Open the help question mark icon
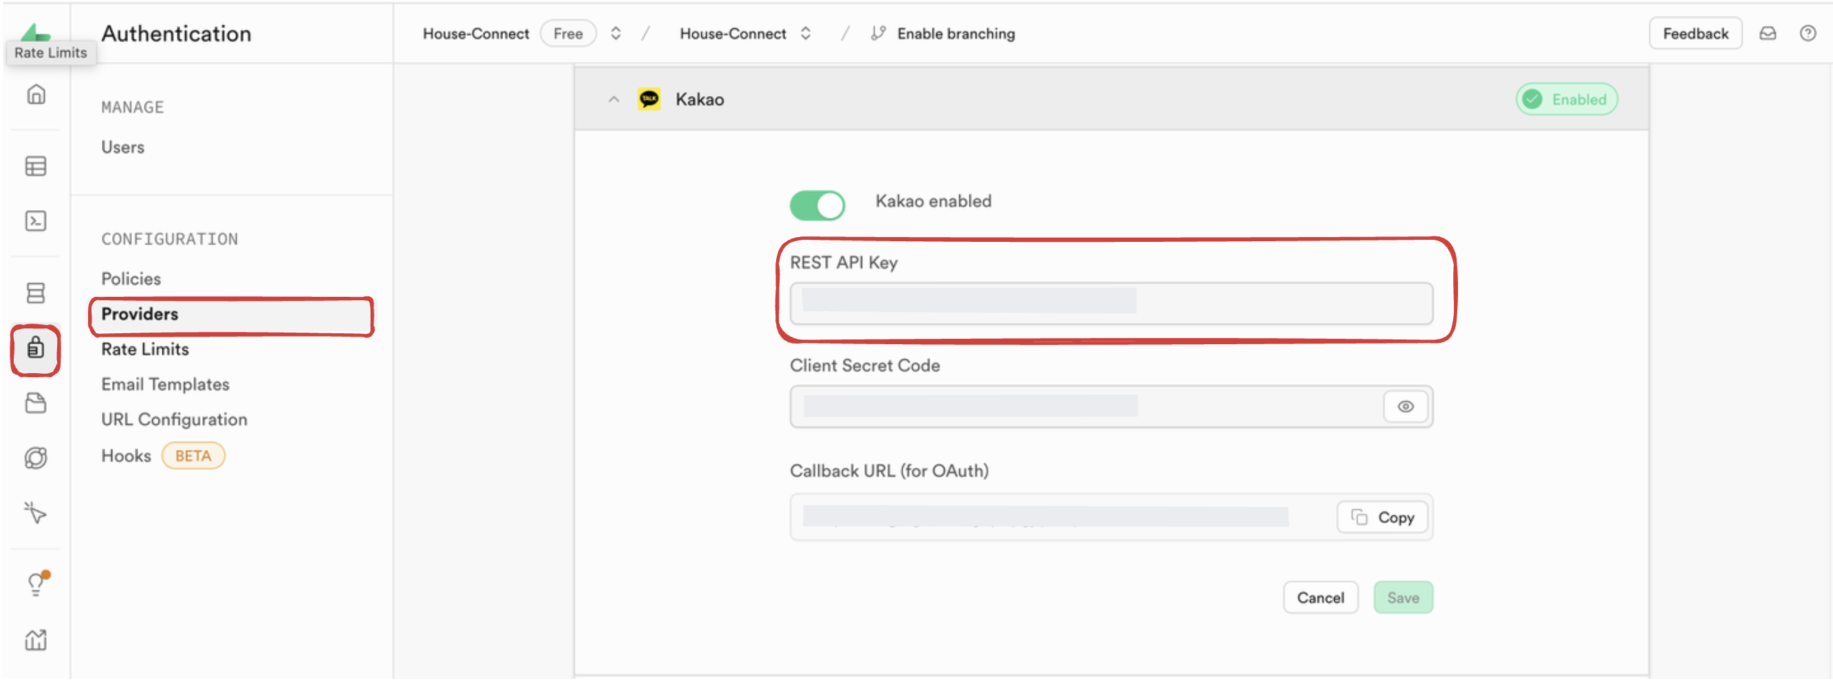 (1808, 34)
